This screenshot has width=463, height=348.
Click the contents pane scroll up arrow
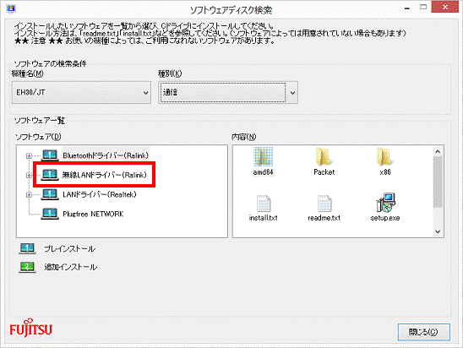click(438, 152)
